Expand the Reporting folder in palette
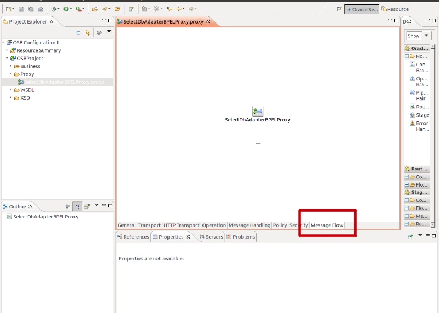The image size is (441, 313). pyautogui.click(x=407, y=224)
